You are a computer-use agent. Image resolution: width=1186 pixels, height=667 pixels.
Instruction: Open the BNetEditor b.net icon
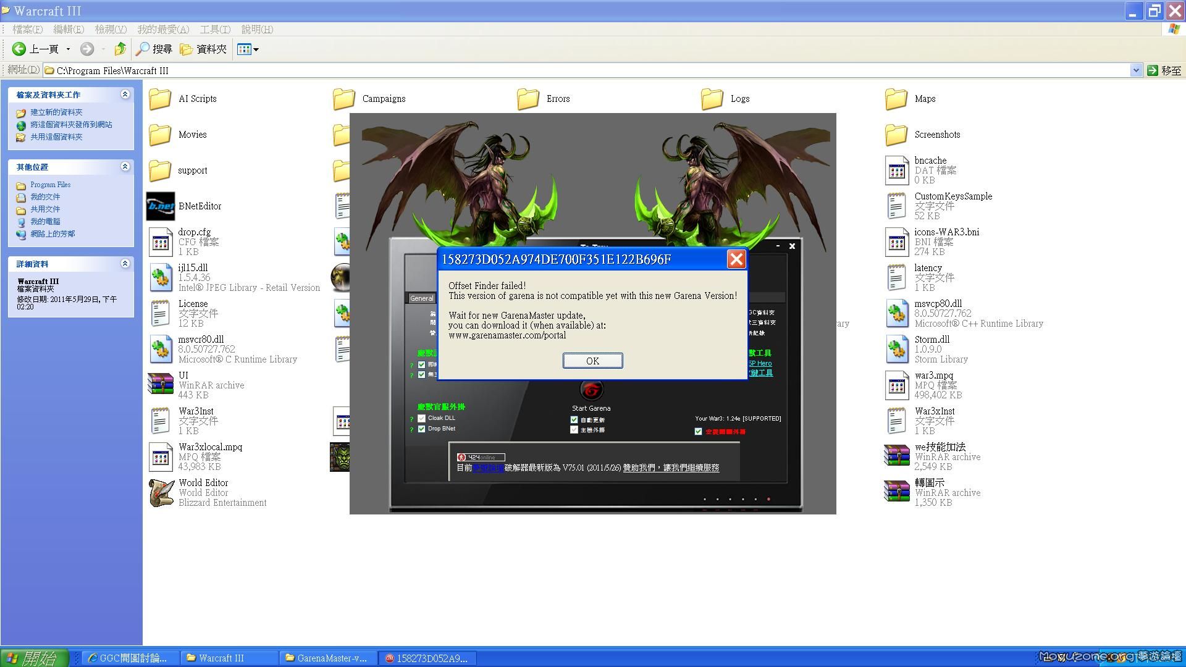(161, 206)
